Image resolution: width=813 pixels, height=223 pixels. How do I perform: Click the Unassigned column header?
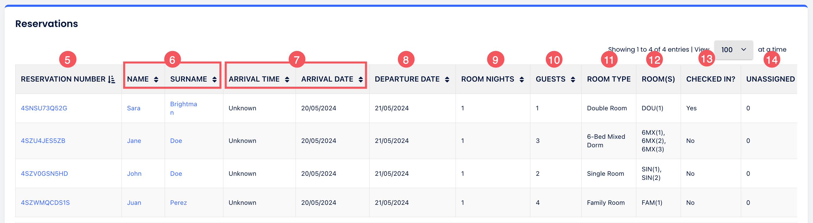[x=770, y=79]
